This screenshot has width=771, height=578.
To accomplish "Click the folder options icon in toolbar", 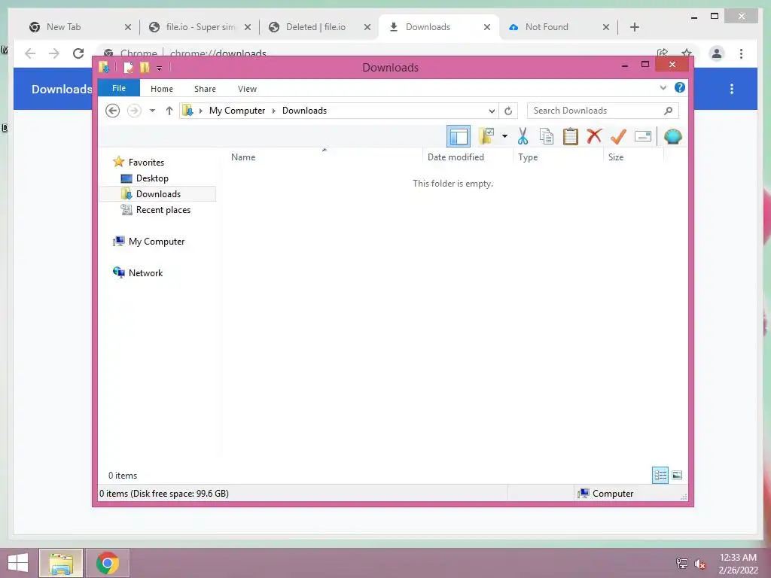I will pyautogui.click(x=487, y=136).
